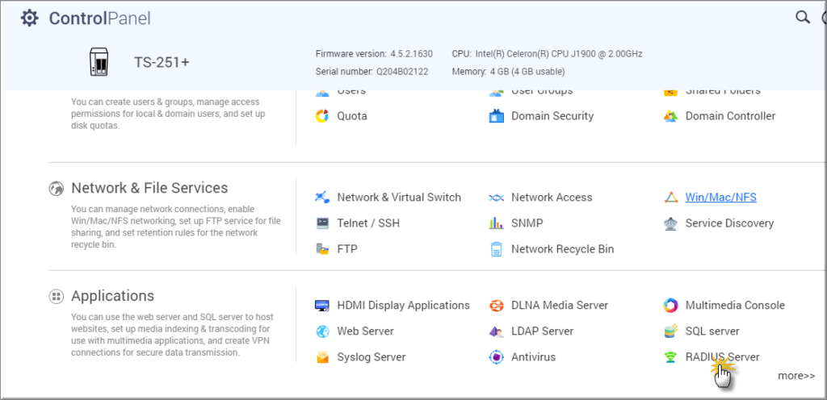Click the Antivirus icon
The width and height of the screenshot is (827, 400).
pyautogui.click(x=497, y=357)
